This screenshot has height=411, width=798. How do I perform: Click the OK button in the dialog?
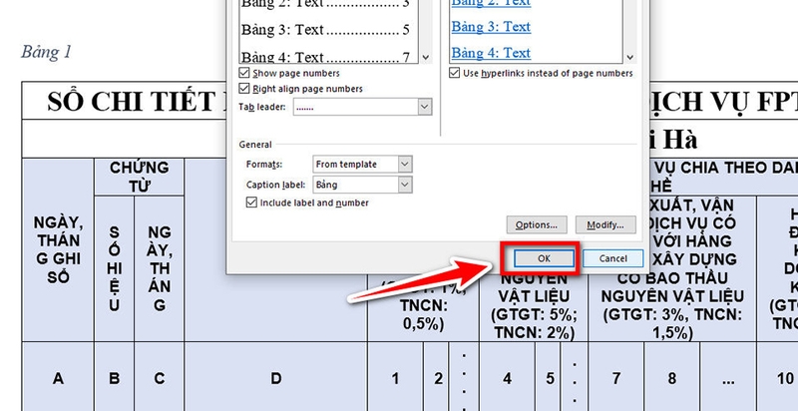[544, 258]
